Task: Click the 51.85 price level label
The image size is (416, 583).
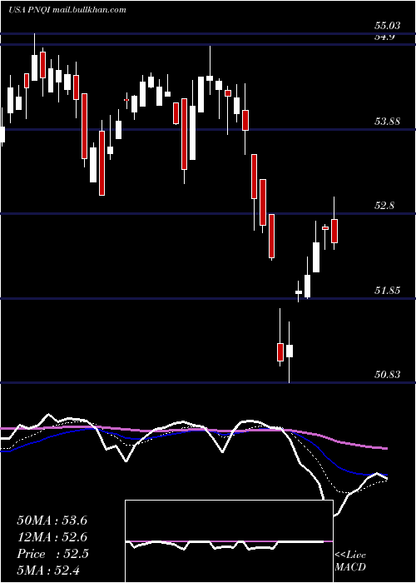Action: coord(388,291)
